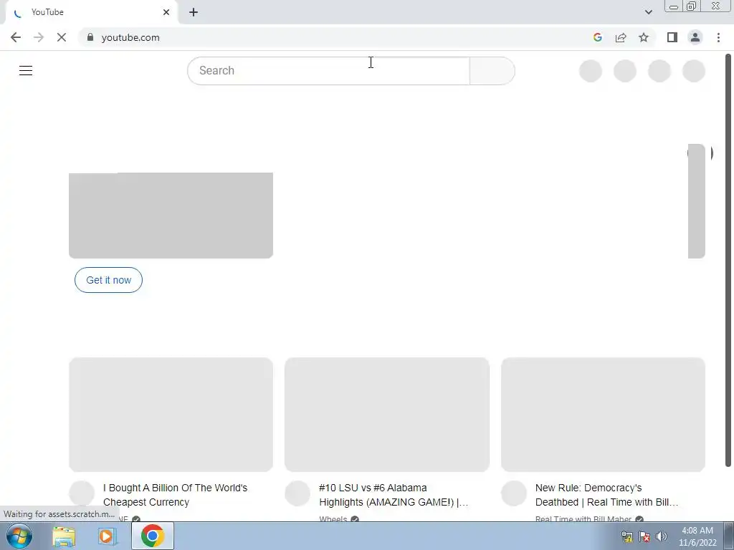The width and height of the screenshot is (734, 550).
Task: Bookmark this page with the star icon
Action: 644,37
